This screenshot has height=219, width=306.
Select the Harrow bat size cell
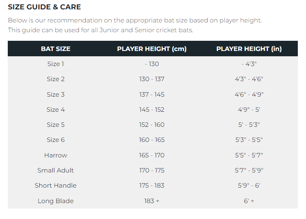[56, 155]
